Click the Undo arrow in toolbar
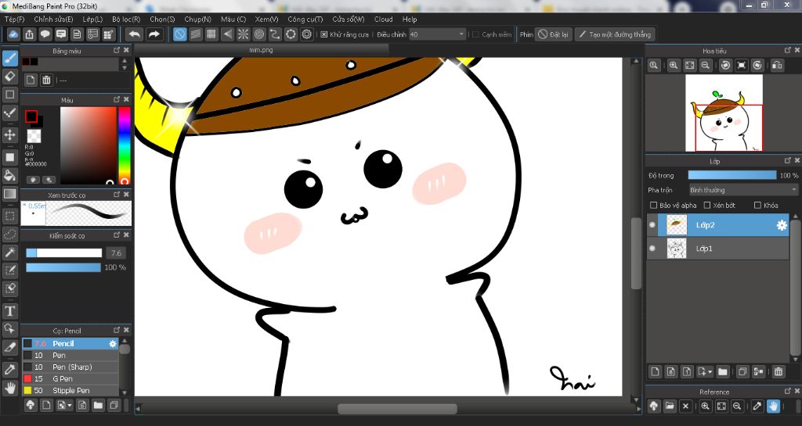The height and width of the screenshot is (426, 802). pos(134,34)
